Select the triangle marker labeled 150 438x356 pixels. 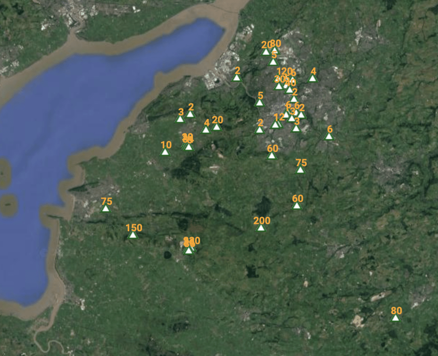[x=133, y=235]
